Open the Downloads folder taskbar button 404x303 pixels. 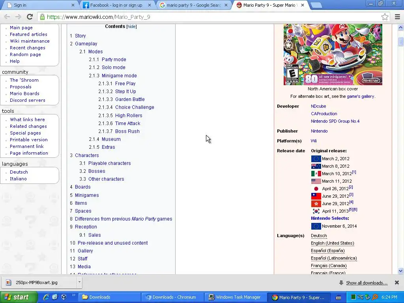[x=109, y=297]
